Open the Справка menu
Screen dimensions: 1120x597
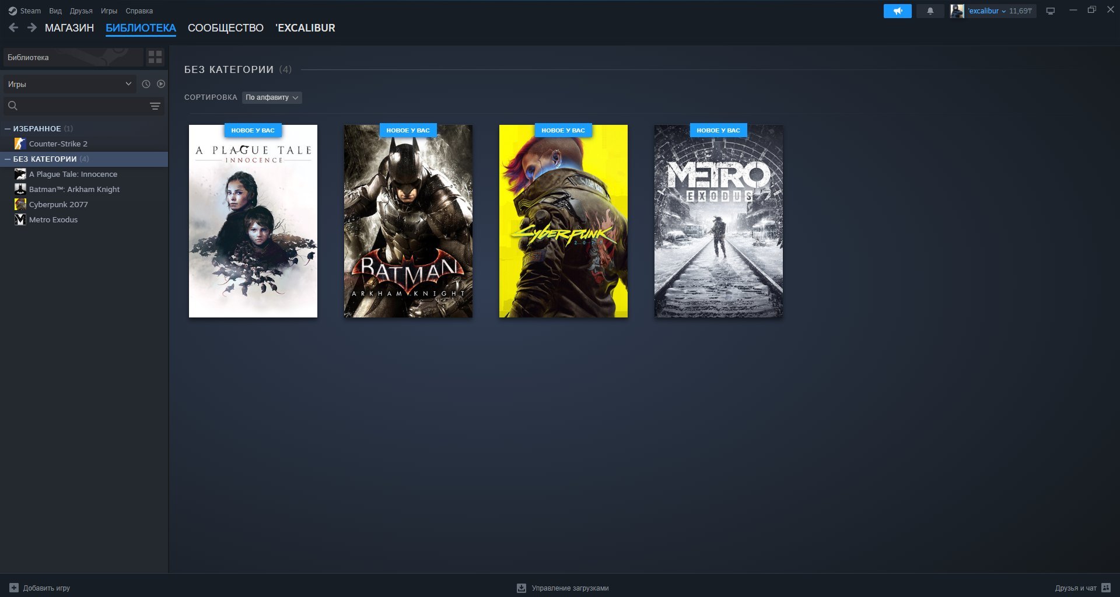tap(139, 11)
